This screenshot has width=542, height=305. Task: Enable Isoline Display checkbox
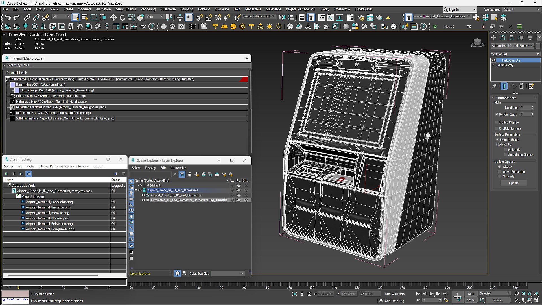(497, 122)
